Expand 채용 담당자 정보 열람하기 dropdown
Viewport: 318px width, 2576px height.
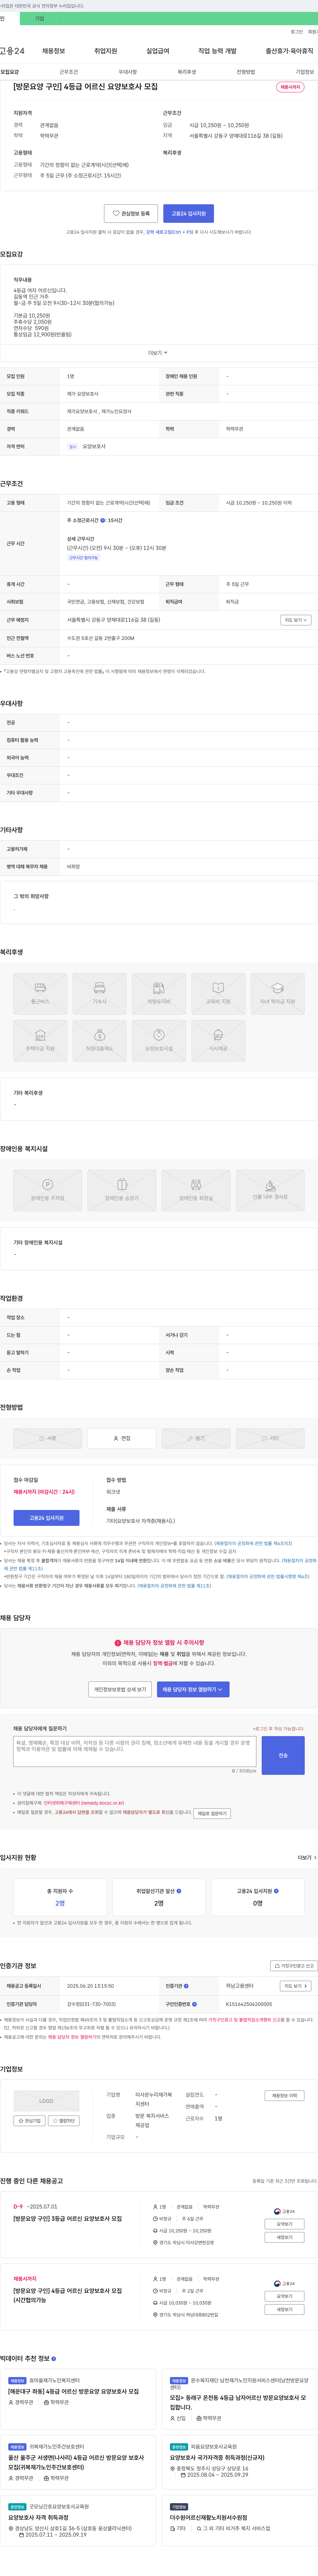[193, 1689]
